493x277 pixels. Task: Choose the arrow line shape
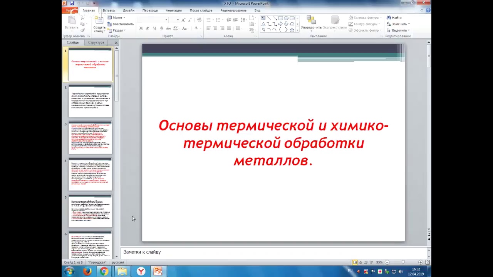click(275, 18)
